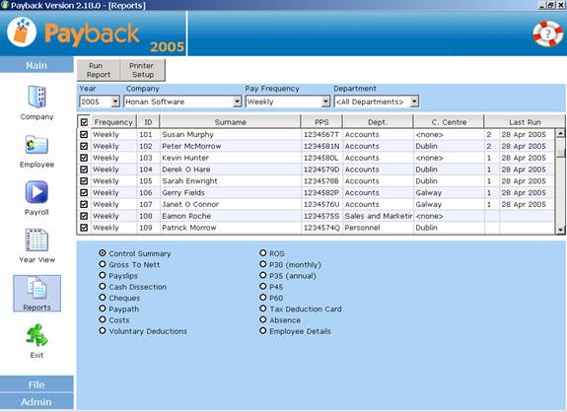Select the Employee Details report
567x412 pixels.
[263, 331]
